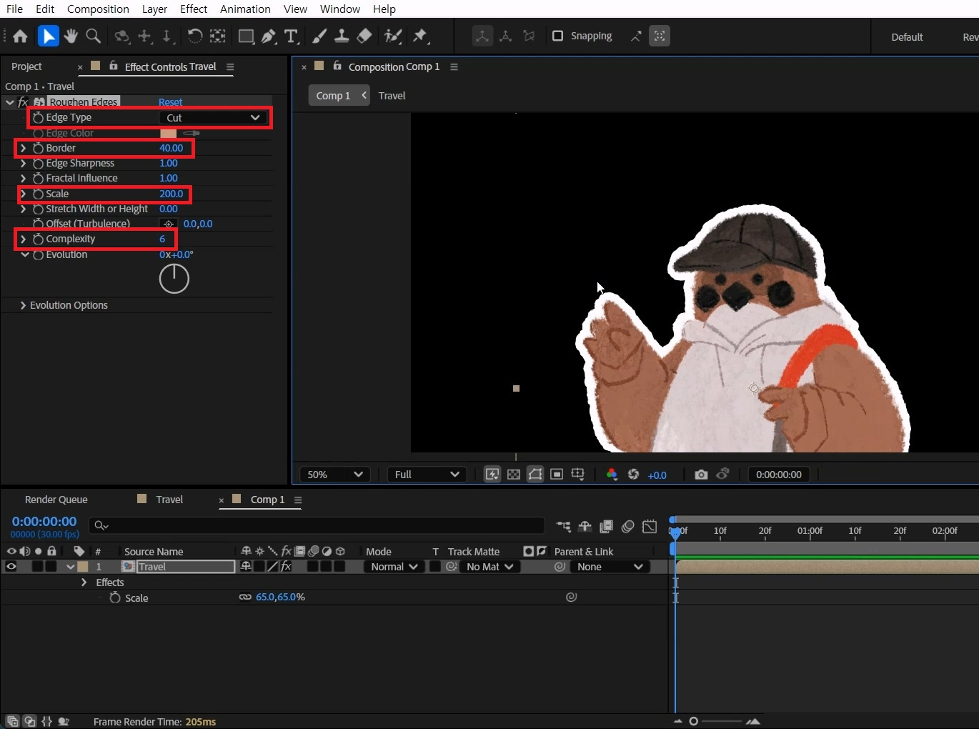Toggle transparency grid icon in viewer
The image size is (979, 729).
[514, 475]
